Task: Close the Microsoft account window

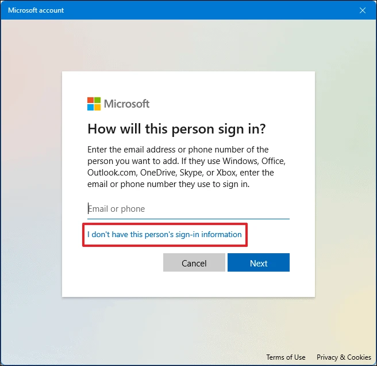Action: click(x=363, y=10)
